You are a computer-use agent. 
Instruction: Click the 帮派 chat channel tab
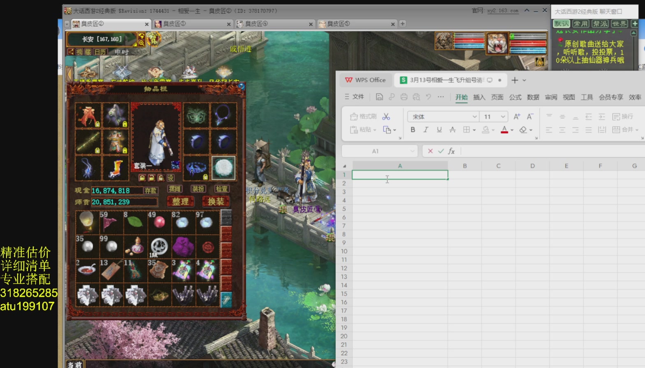pyautogui.click(x=600, y=24)
